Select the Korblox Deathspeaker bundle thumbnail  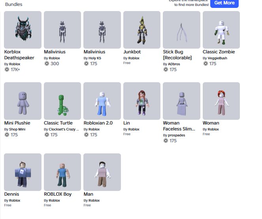point(23,30)
